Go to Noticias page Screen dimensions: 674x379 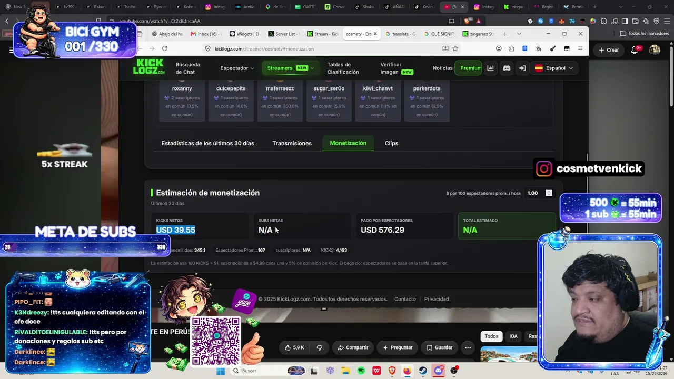coord(442,68)
